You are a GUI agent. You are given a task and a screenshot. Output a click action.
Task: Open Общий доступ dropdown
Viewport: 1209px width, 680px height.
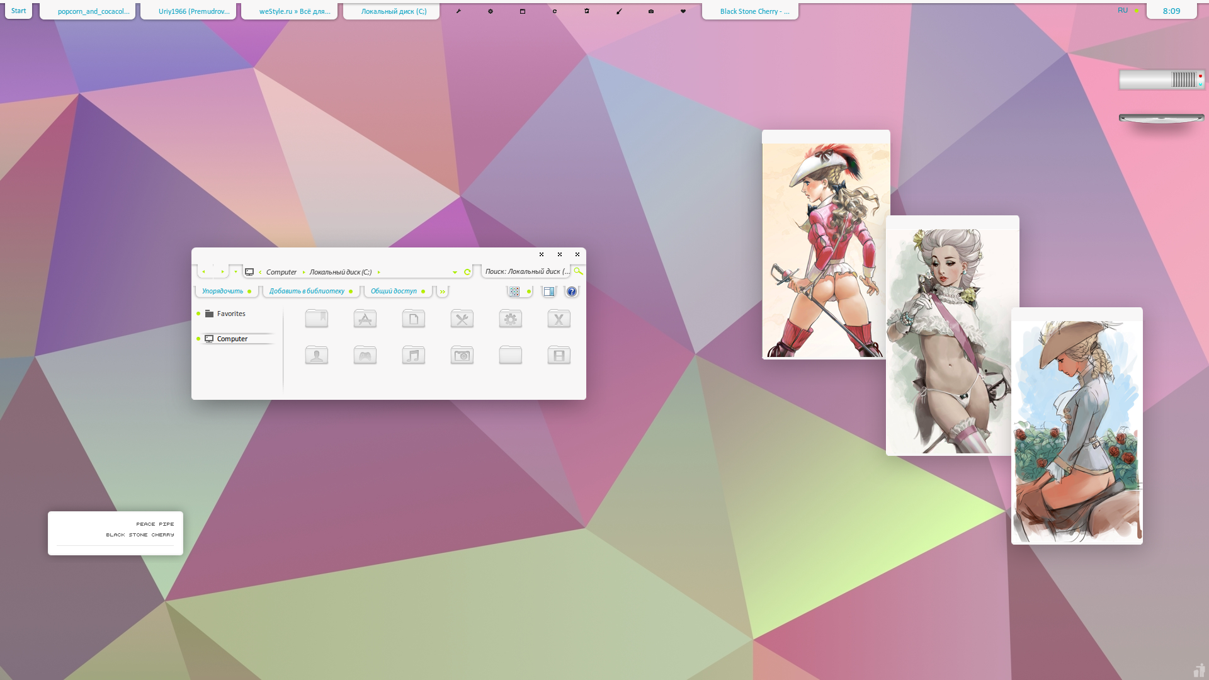tap(398, 291)
